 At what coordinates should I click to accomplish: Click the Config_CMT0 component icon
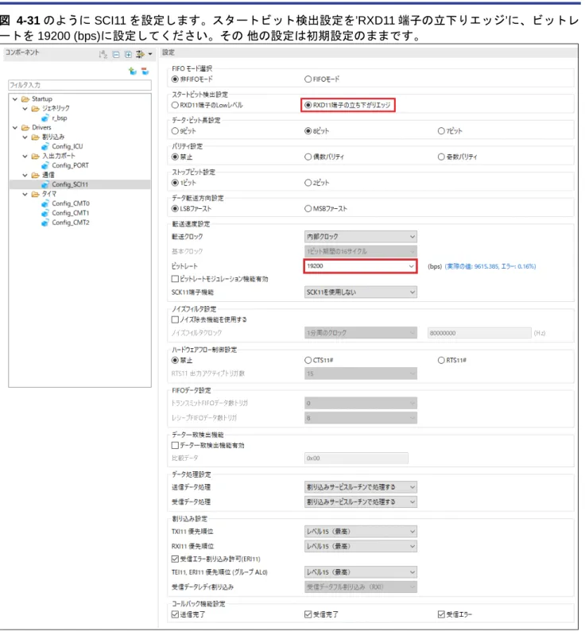[45, 203]
